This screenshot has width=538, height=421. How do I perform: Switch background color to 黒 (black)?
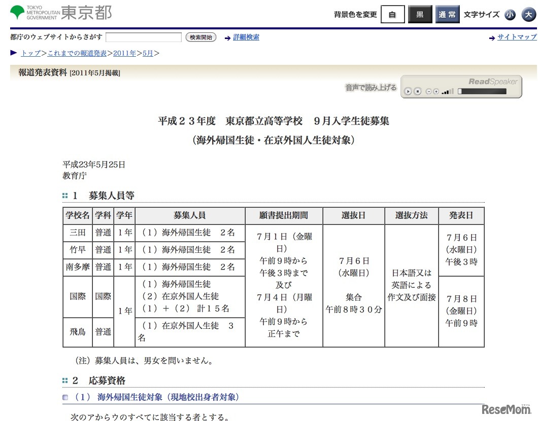(420, 15)
